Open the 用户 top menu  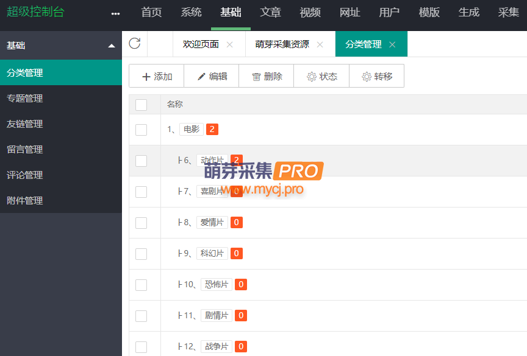390,12
